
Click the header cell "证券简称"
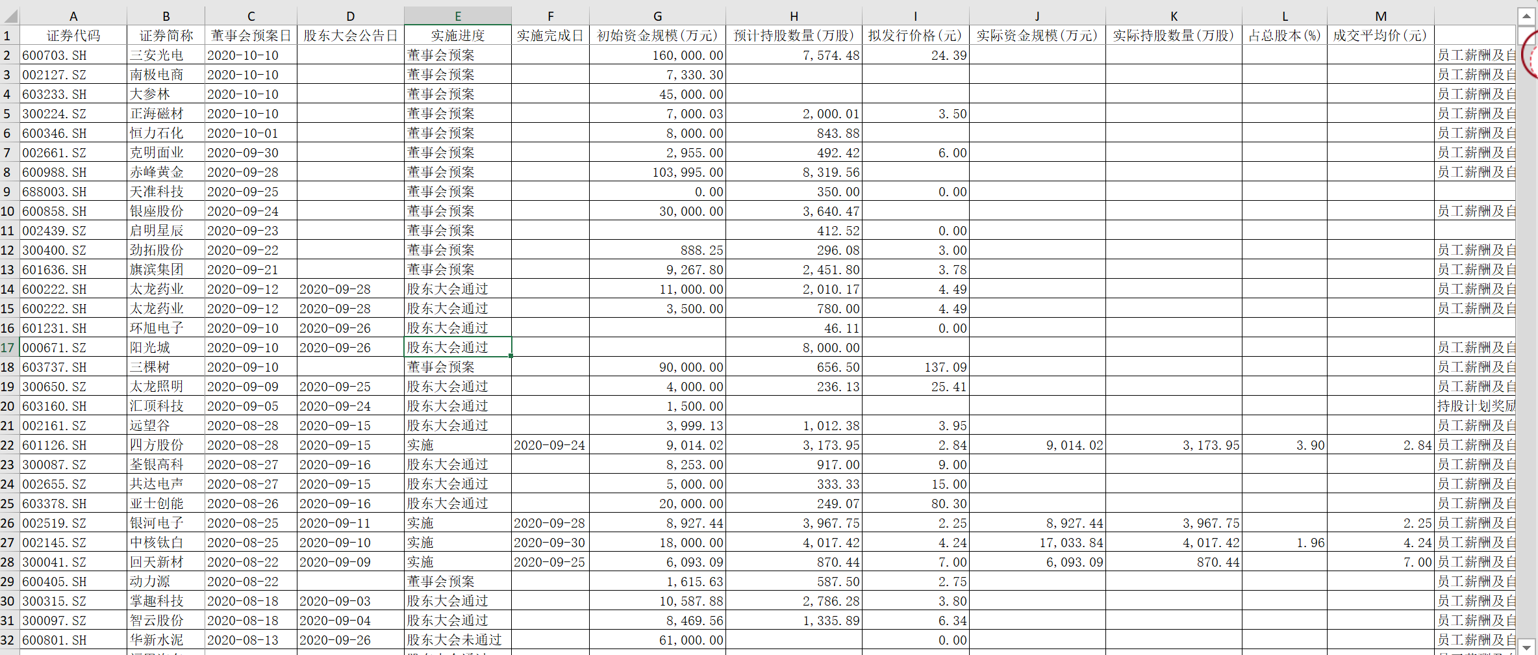point(166,35)
